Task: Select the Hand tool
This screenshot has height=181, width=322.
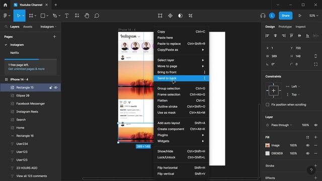Action: click(87, 16)
